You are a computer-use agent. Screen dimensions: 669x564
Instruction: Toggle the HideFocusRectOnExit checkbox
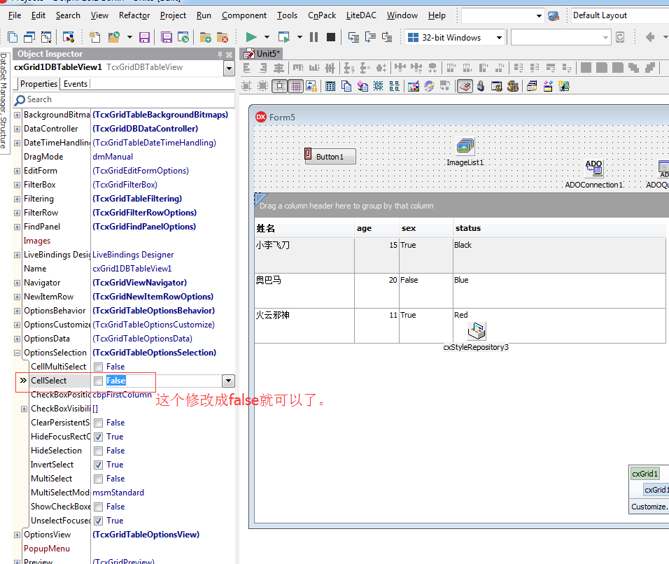pos(99,437)
